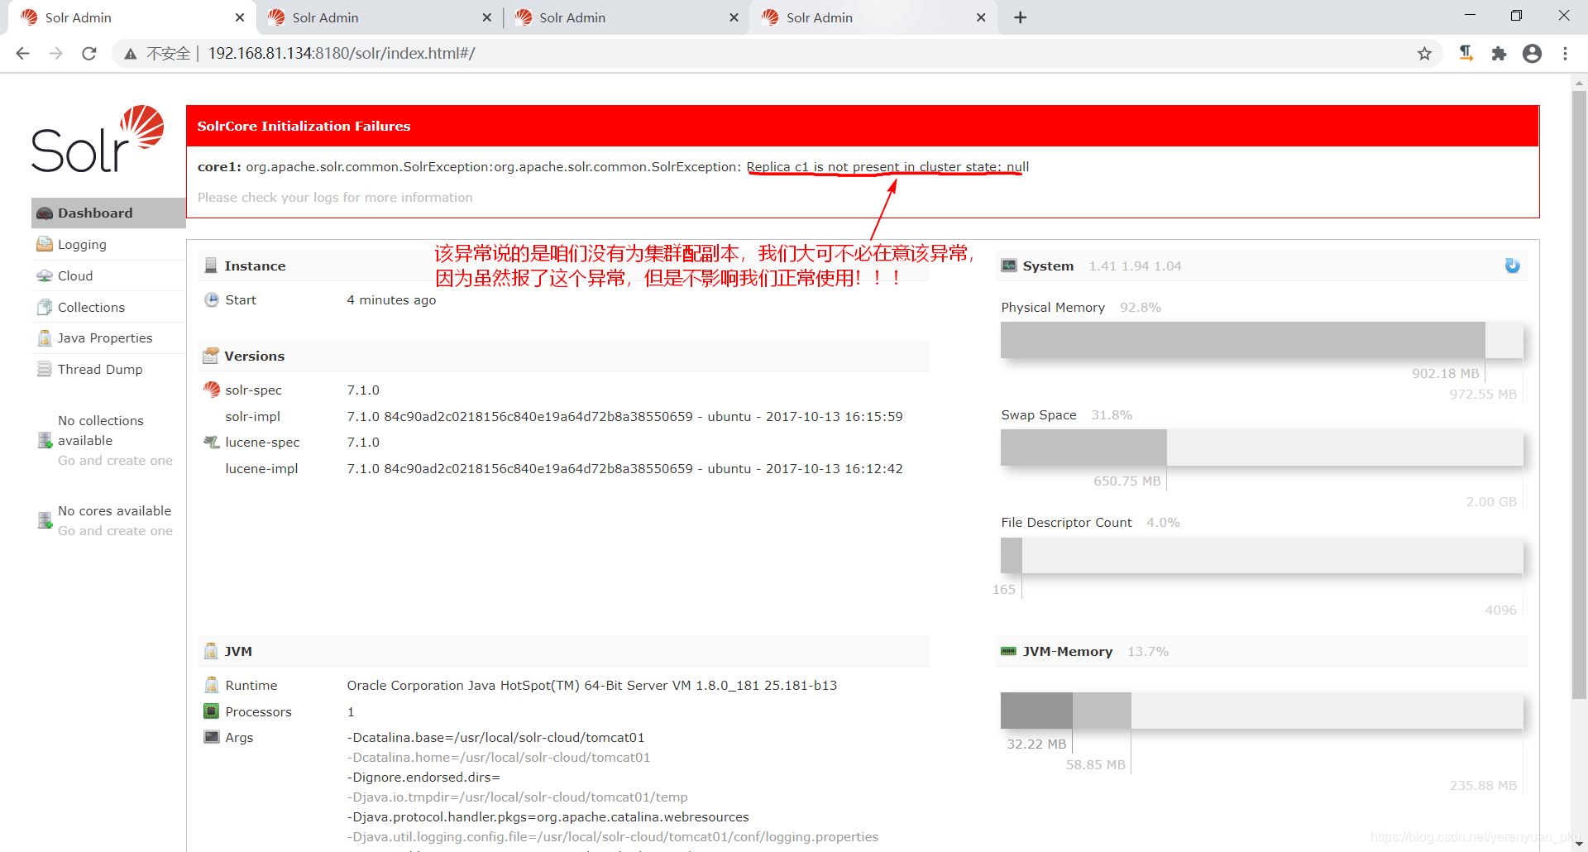Image resolution: width=1588 pixels, height=852 pixels.
Task: Open the Dashboard menu item
Action: pyautogui.click(x=108, y=213)
